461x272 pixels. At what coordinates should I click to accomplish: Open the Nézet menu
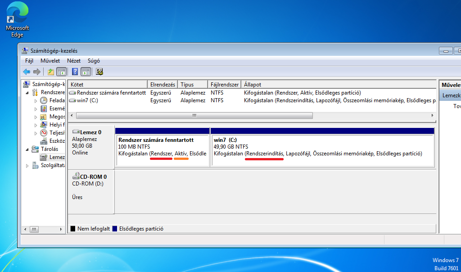click(73, 61)
